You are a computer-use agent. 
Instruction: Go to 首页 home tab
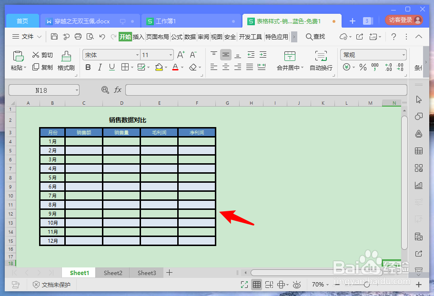22,21
